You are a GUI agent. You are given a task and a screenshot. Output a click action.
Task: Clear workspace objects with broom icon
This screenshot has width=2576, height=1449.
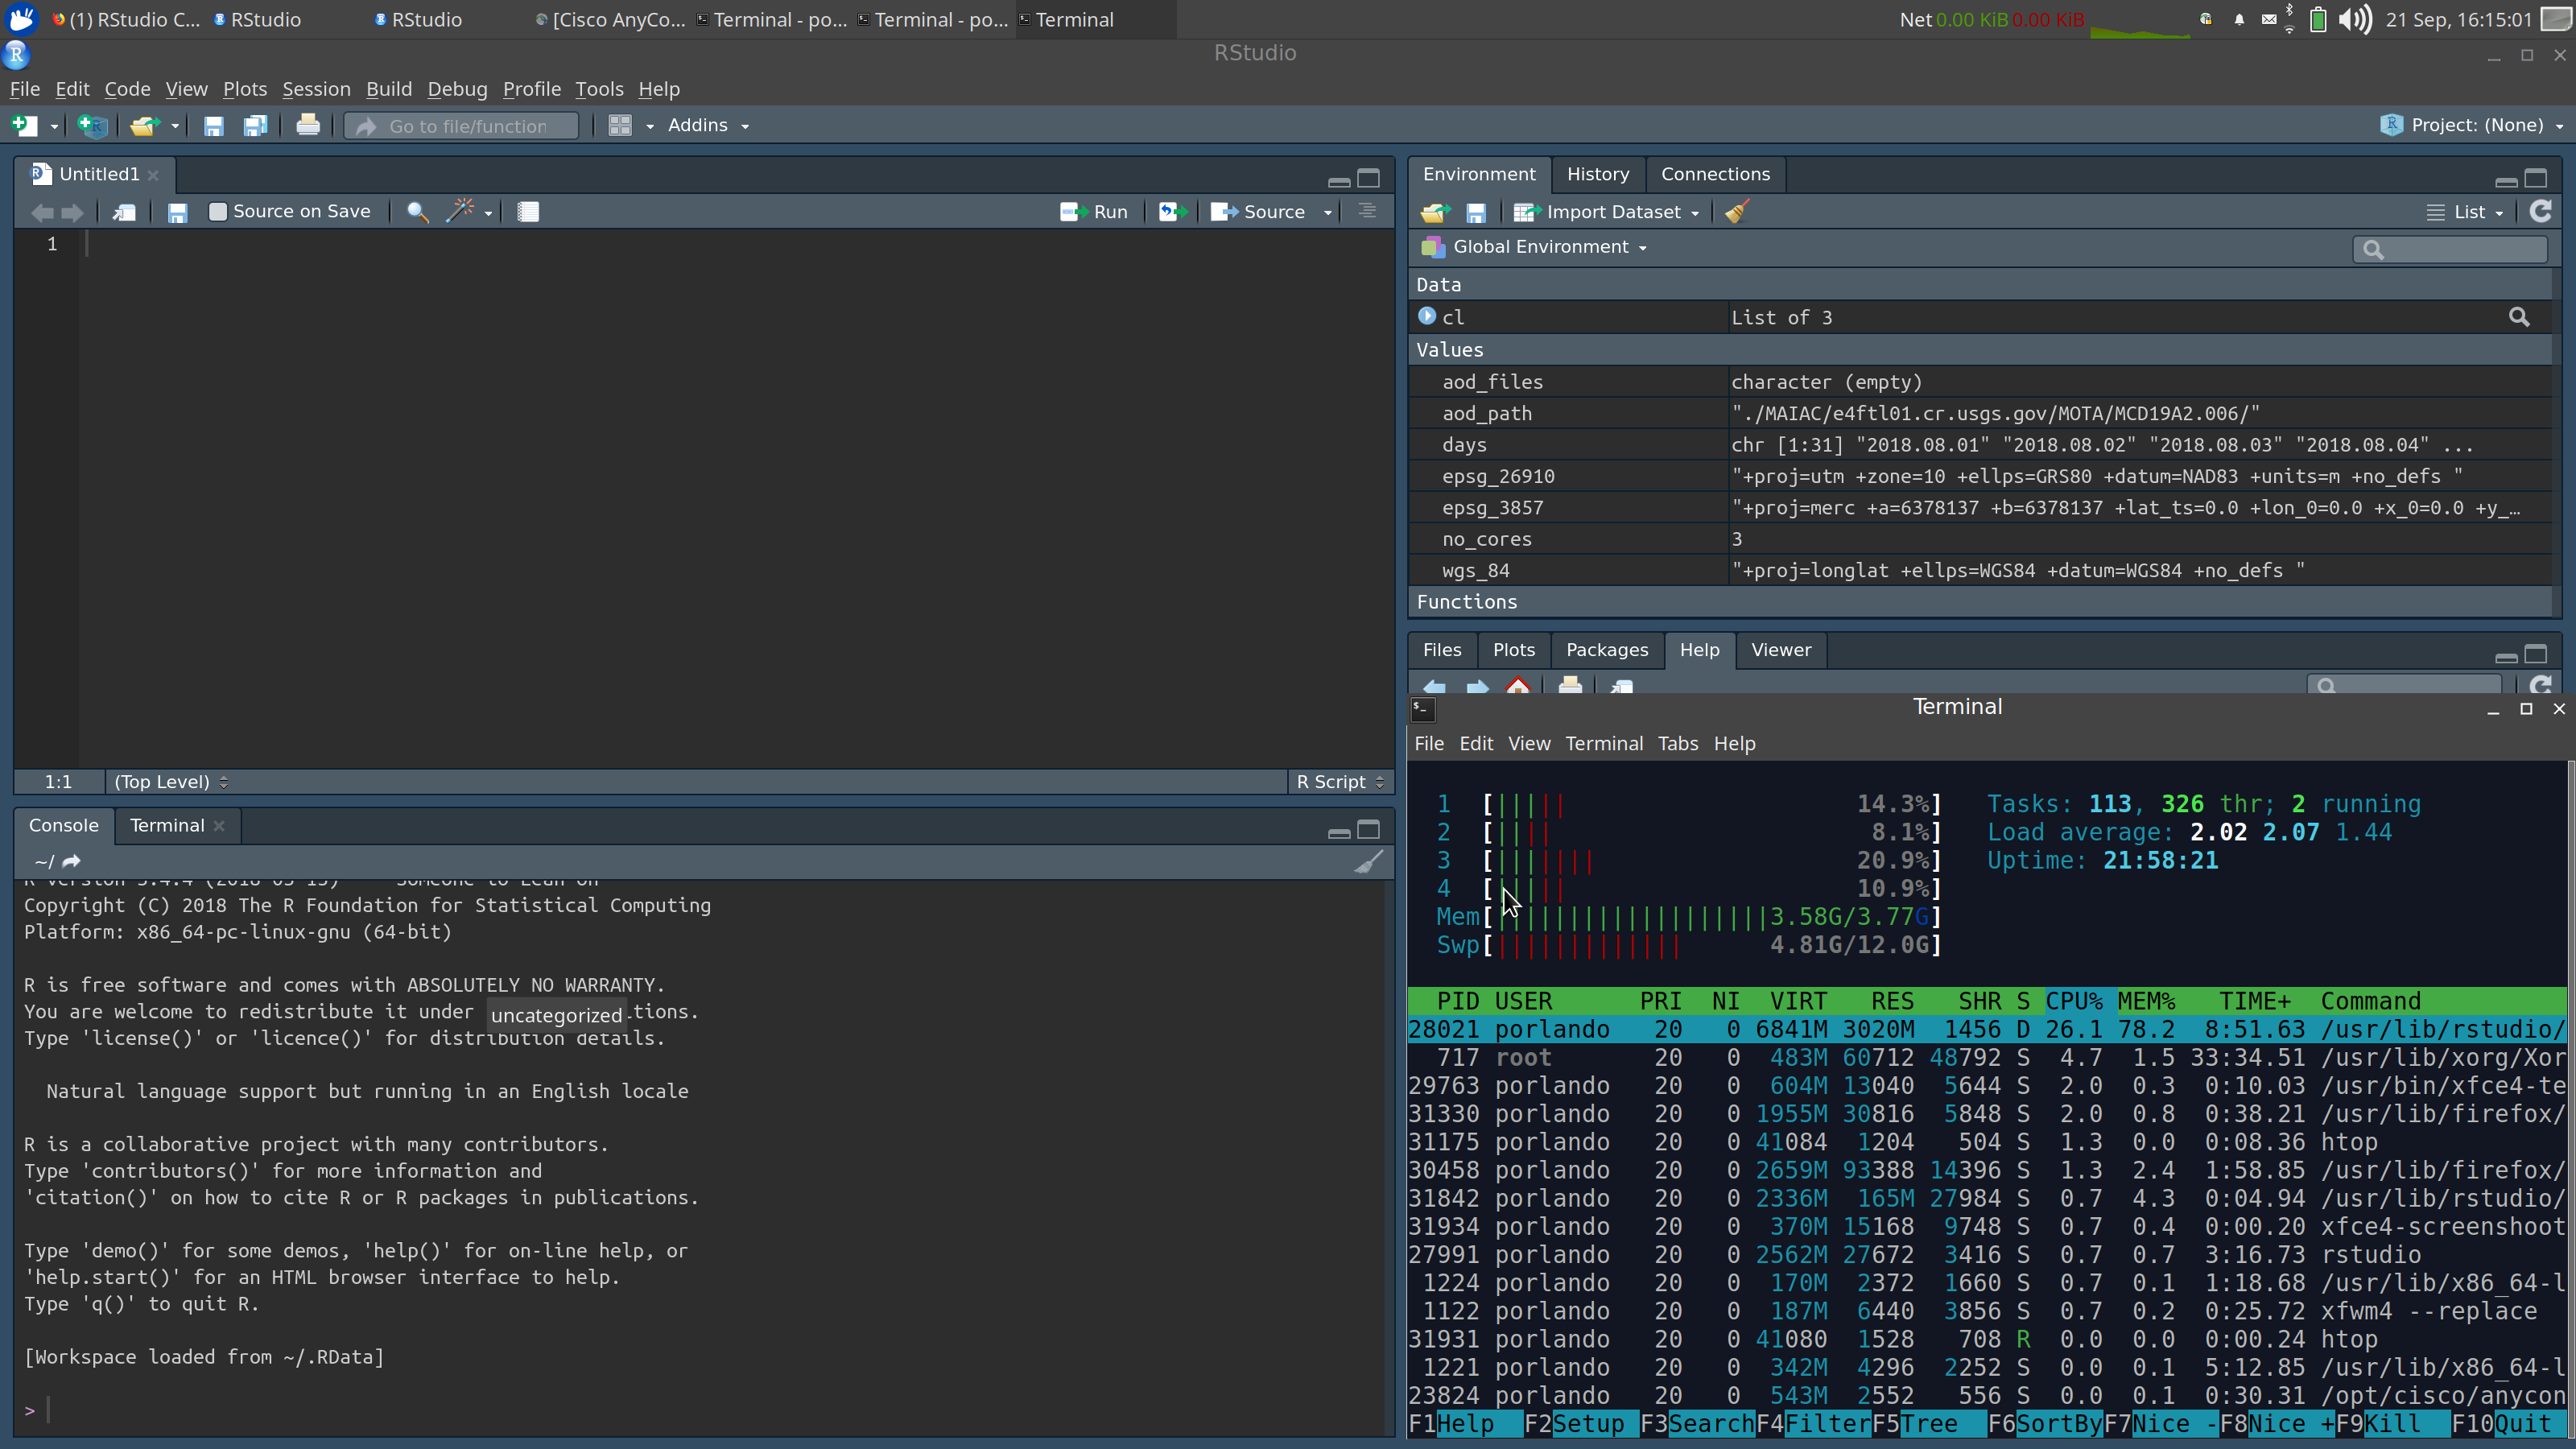pos(1736,212)
